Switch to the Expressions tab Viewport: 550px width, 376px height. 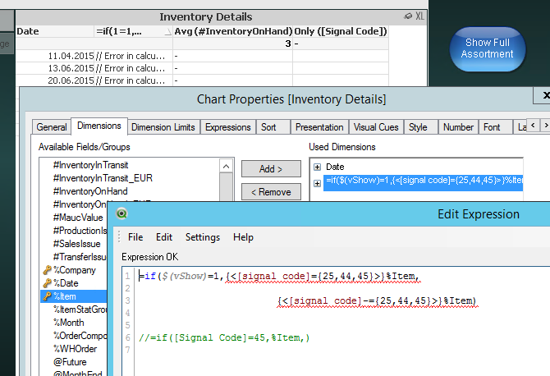pos(227,127)
